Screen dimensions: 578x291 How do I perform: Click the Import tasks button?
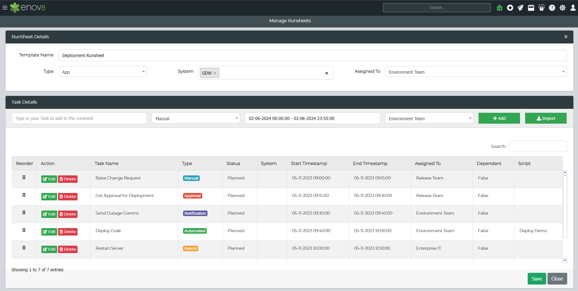[546, 118]
